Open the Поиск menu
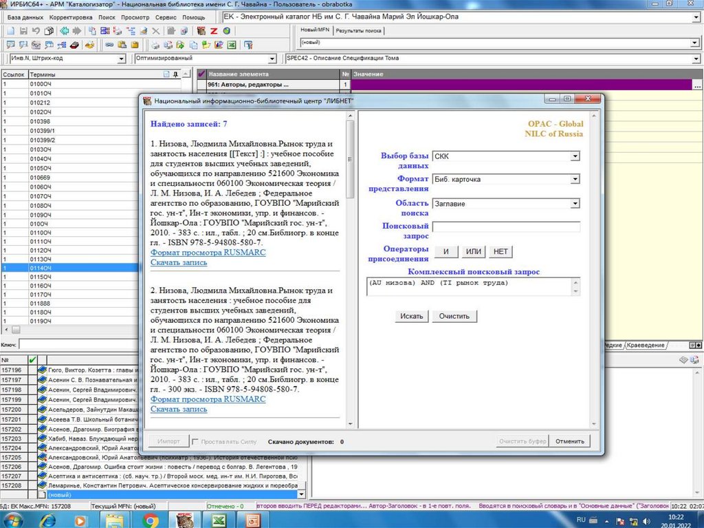Screen dimensions: 704x528 [x=107, y=17]
